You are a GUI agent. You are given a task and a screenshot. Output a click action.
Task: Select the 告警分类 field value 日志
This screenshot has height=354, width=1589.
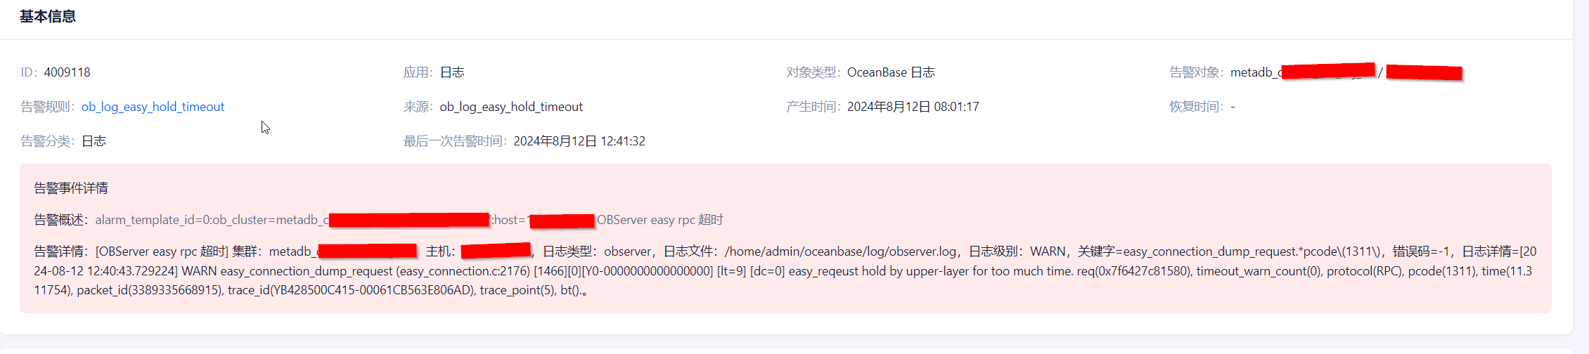point(94,141)
